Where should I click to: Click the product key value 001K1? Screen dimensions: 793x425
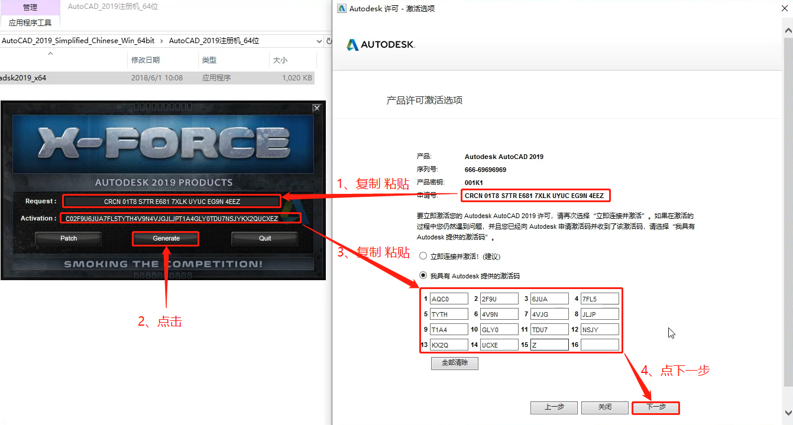pyautogui.click(x=474, y=183)
